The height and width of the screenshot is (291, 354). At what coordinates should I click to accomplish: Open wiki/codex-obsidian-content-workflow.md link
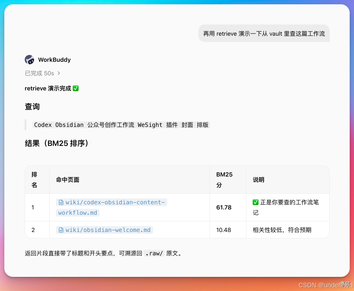pos(111,207)
